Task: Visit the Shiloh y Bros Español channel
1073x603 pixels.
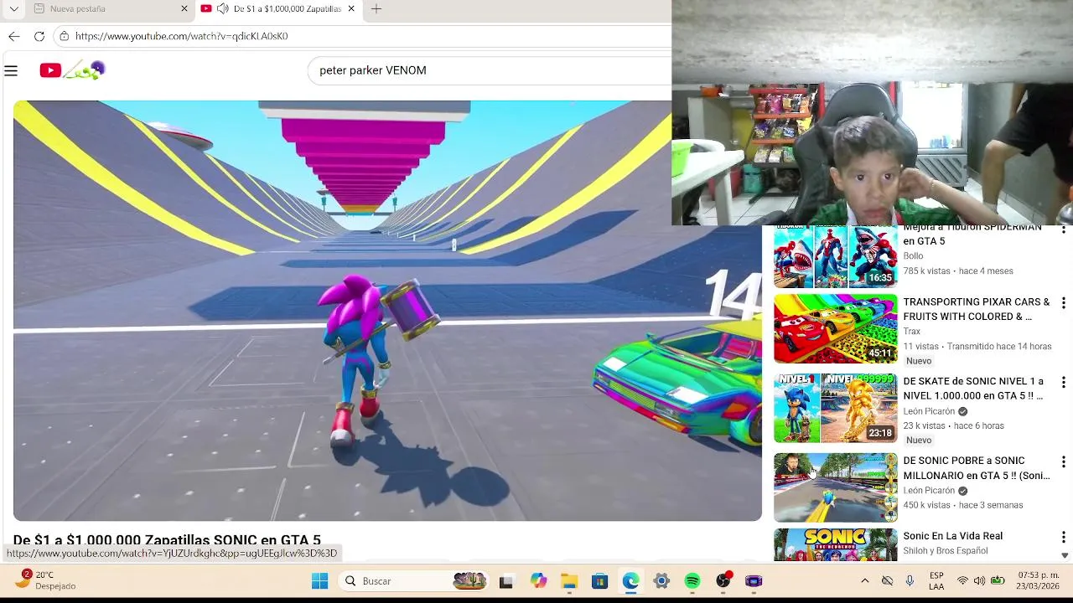Action: coord(945,551)
